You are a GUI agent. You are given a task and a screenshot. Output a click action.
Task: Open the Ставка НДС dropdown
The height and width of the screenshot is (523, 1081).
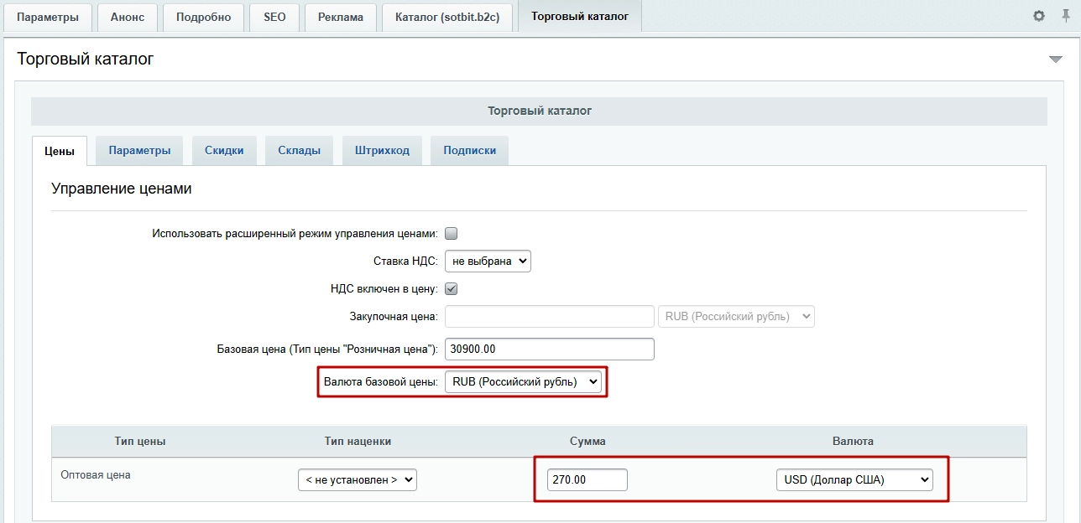488,261
